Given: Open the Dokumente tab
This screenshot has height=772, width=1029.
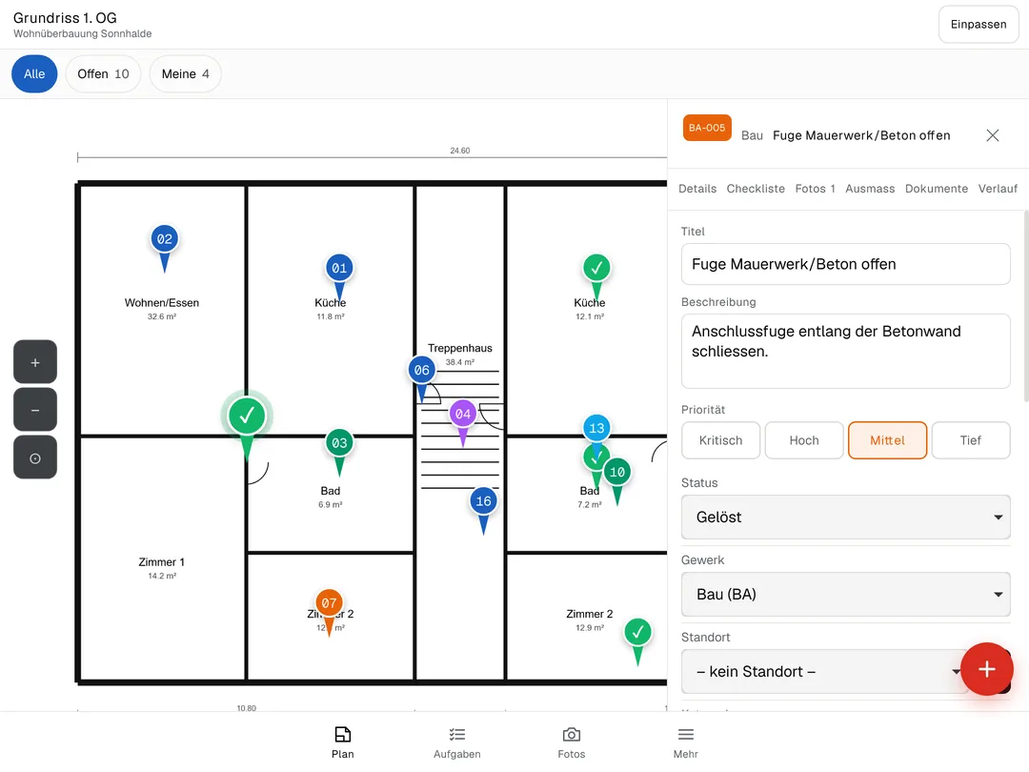Looking at the screenshot, I should point(937,189).
